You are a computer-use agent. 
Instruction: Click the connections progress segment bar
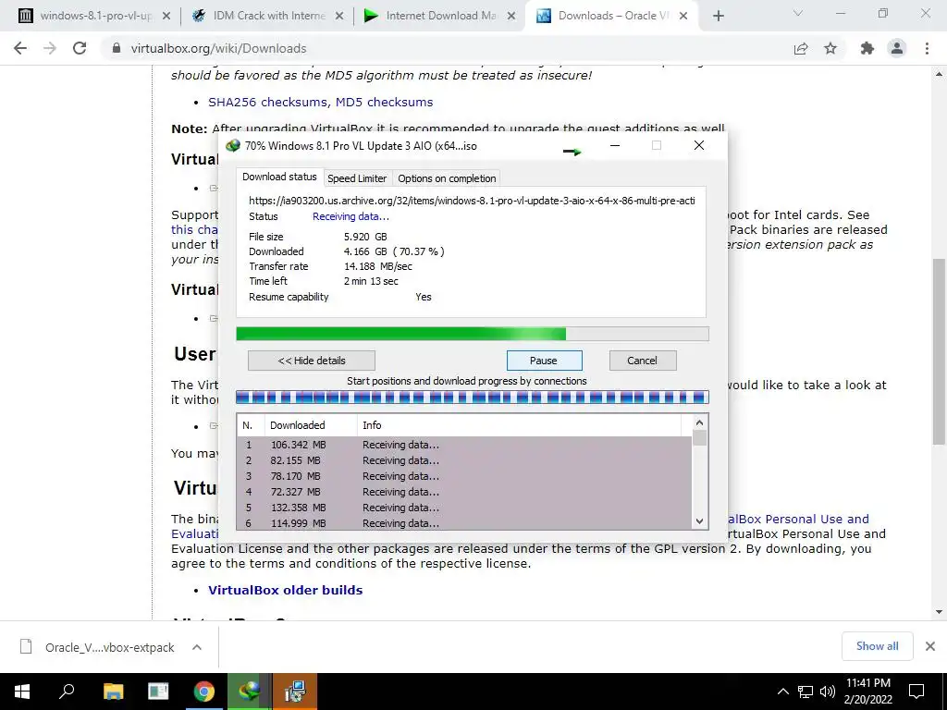click(x=473, y=398)
